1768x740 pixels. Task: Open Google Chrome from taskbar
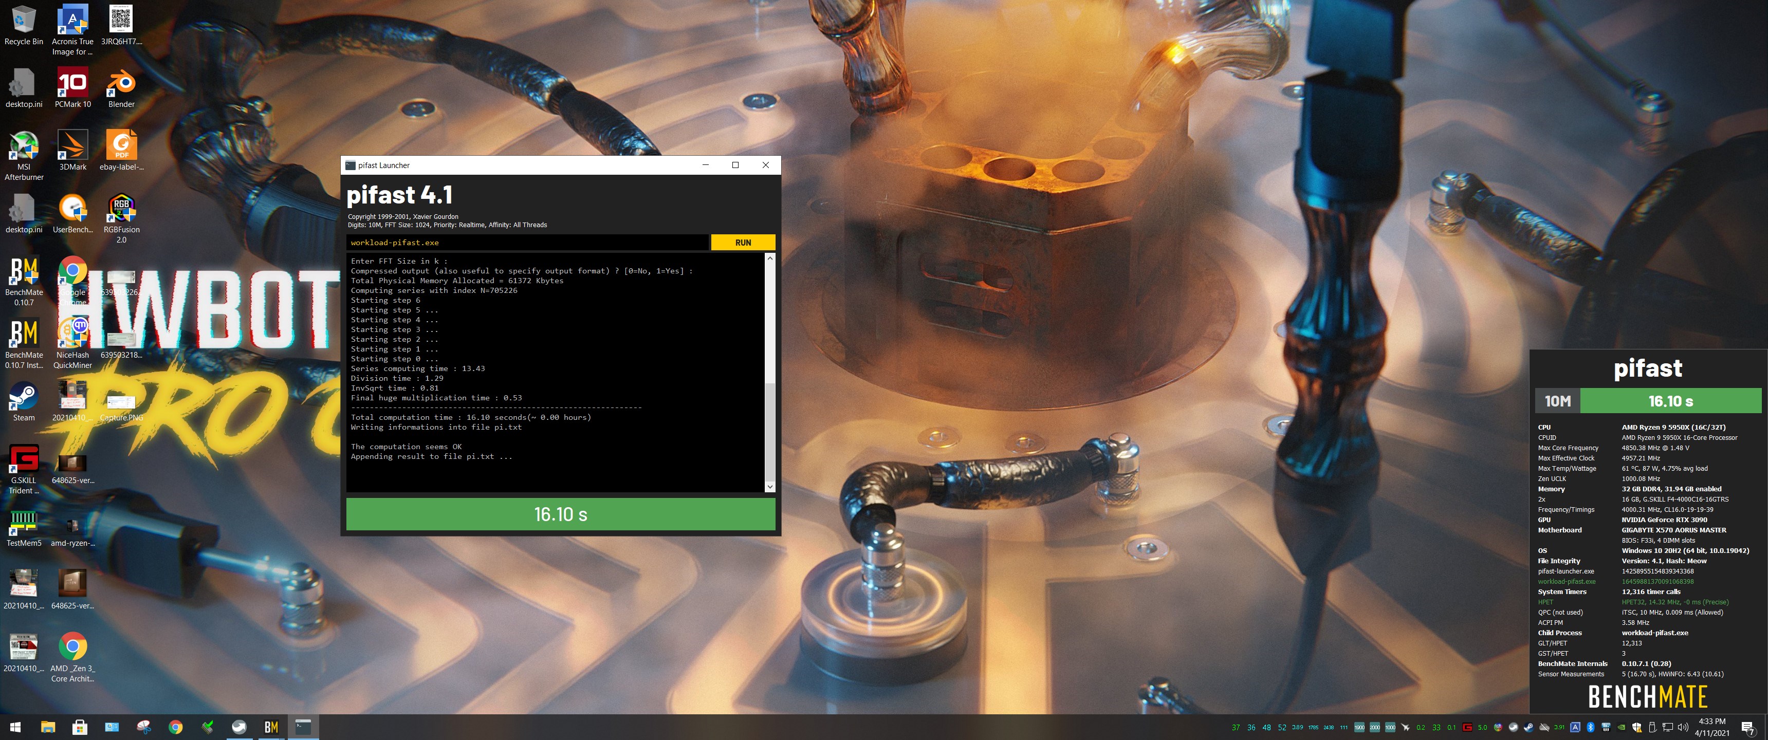coord(176,727)
